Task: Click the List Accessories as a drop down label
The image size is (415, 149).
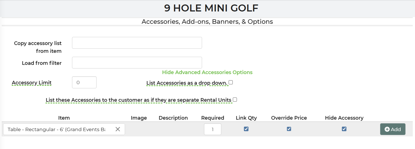Action: coord(187,83)
